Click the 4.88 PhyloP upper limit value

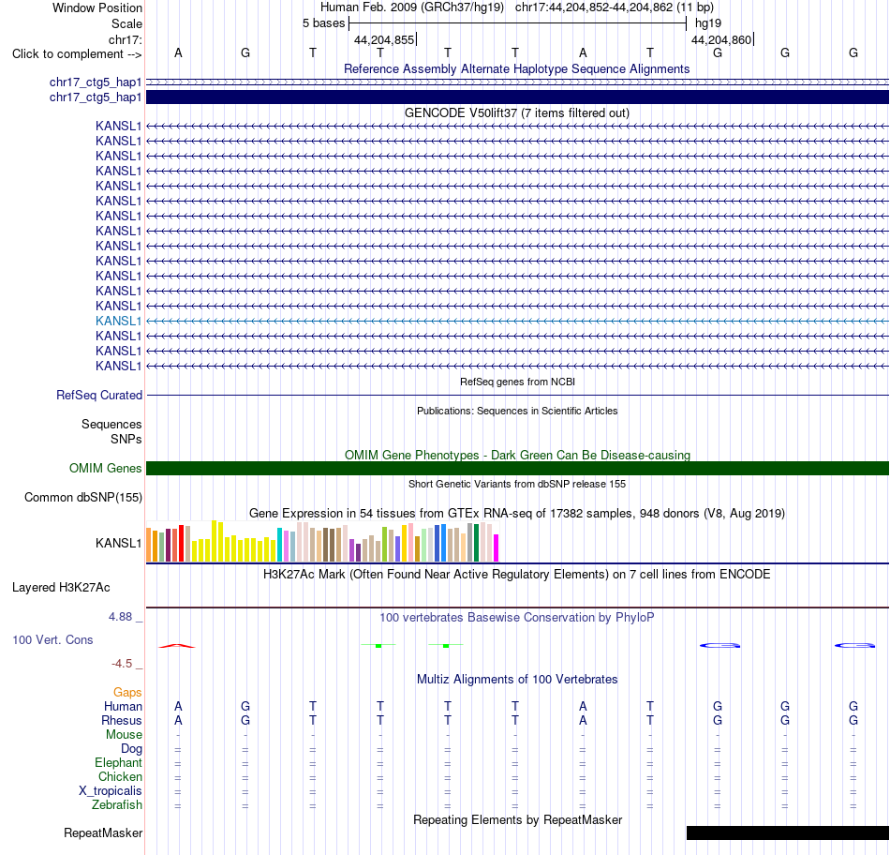(x=120, y=616)
